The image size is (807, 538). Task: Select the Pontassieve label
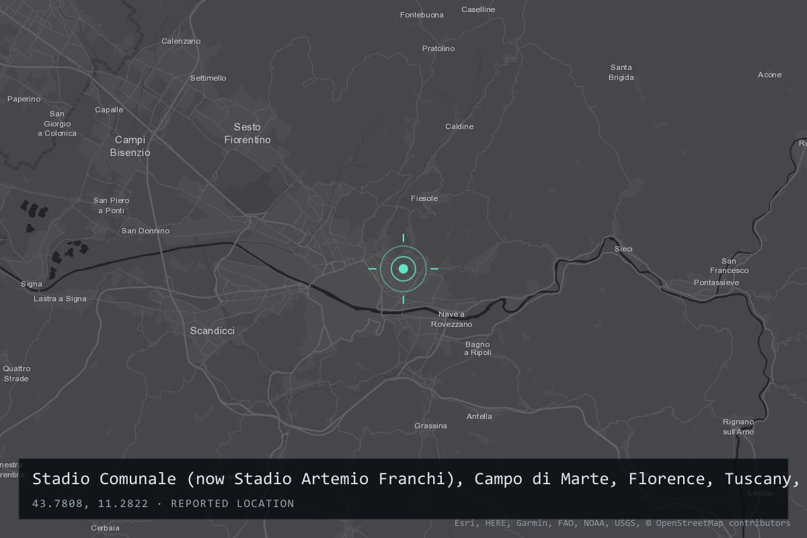pyautogui.click(x=716, y=282)
